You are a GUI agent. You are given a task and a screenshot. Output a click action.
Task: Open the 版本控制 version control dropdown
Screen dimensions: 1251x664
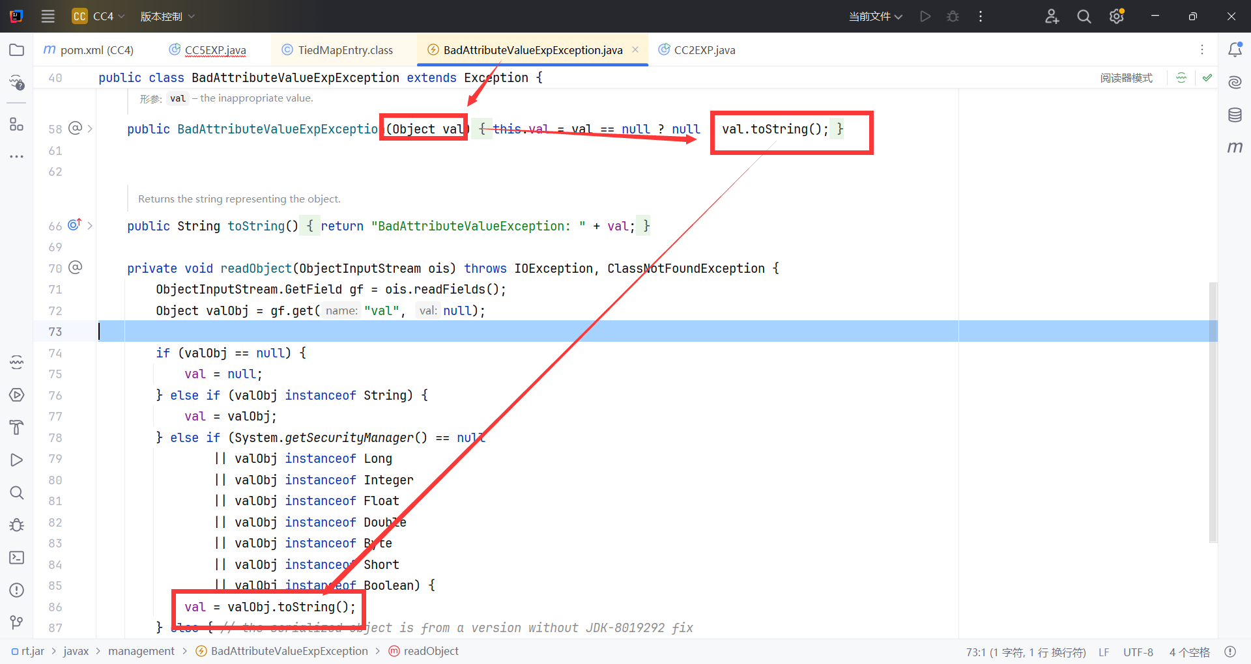(167, 16)
